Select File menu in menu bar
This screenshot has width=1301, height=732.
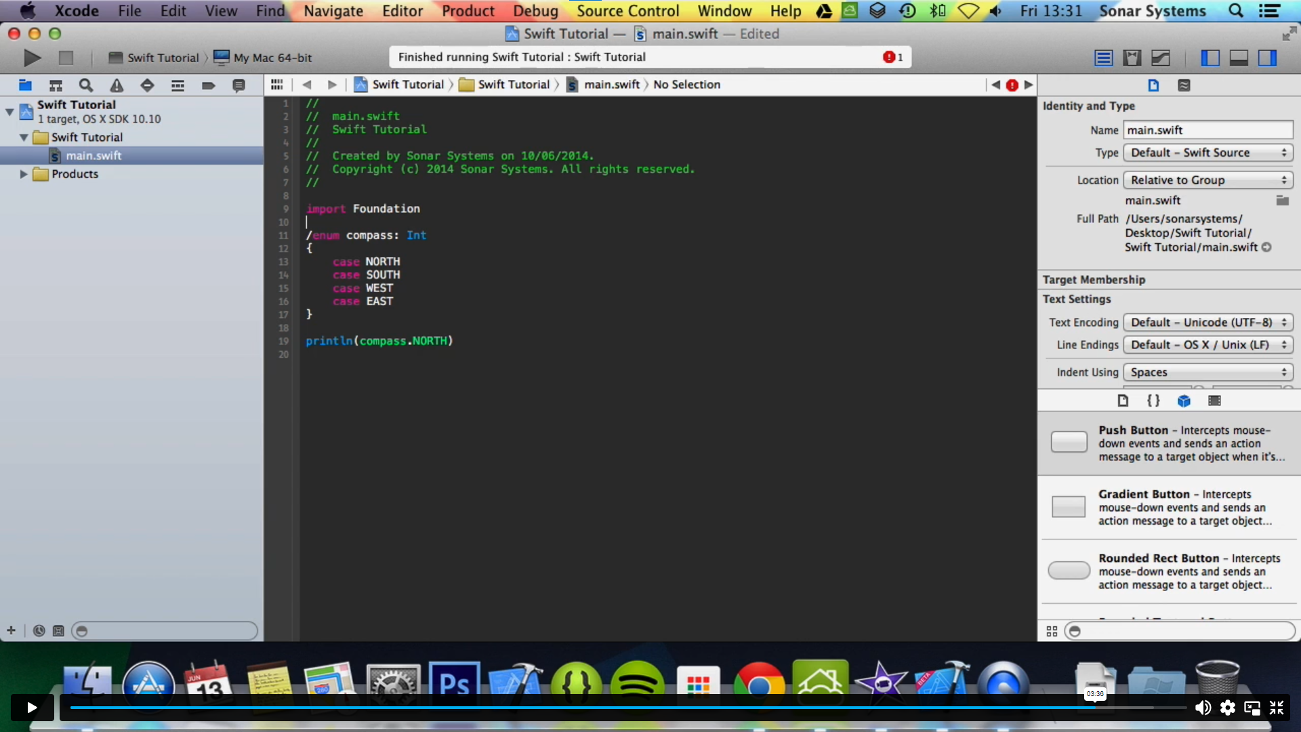click(129, 11)
